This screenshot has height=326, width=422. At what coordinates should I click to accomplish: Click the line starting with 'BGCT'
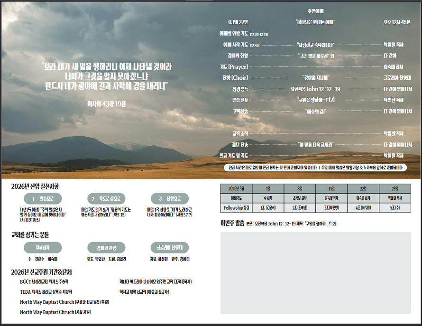click(44, 281)
